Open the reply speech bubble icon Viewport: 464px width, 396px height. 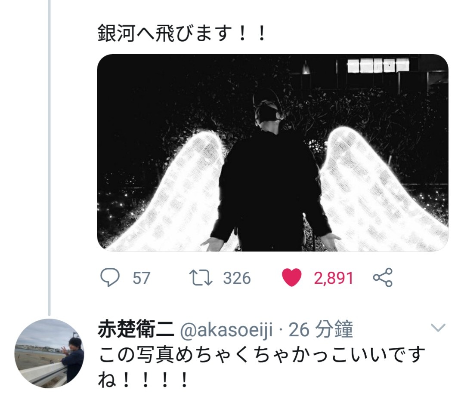110,277
